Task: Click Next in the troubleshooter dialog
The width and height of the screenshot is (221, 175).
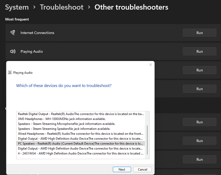Action: click(x=122, y=169)
